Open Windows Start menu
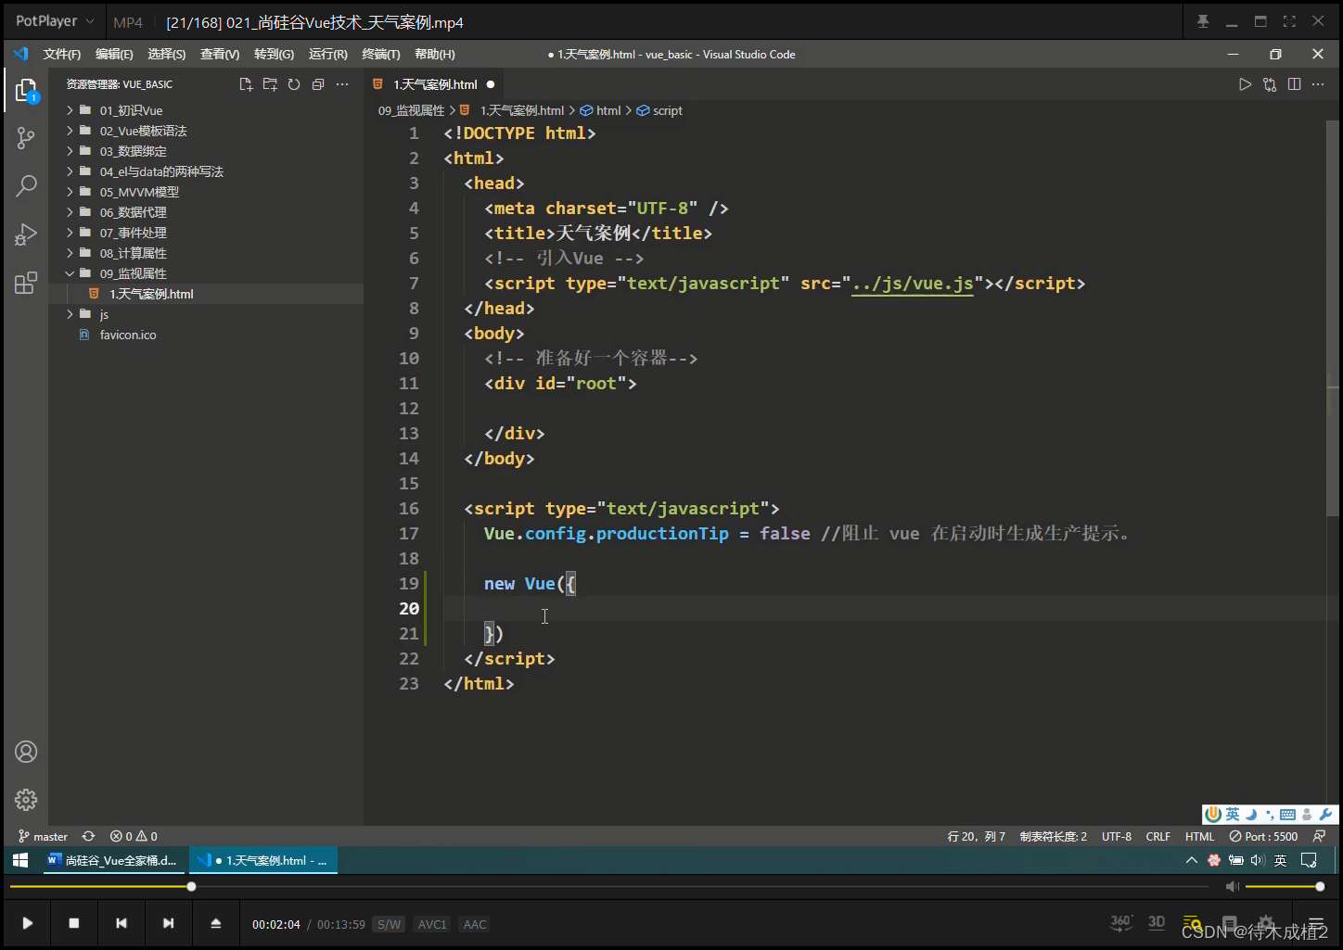Image resolution: width=1343 pixels, height=950 pixels. click(19, 860)
